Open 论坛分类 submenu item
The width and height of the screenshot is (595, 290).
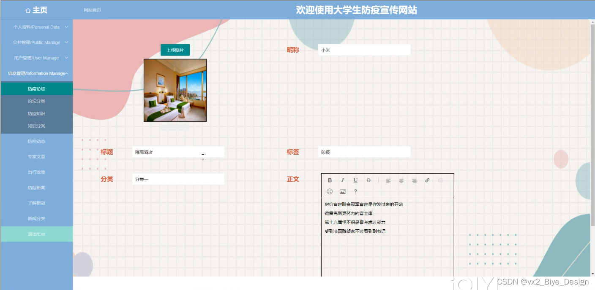tap(37, 101)
